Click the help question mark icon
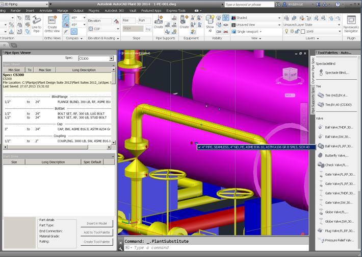The image size is (362, 257). pos(338,4)
